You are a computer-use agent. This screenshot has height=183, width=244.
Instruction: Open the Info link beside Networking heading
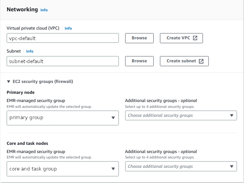[44, 10]
